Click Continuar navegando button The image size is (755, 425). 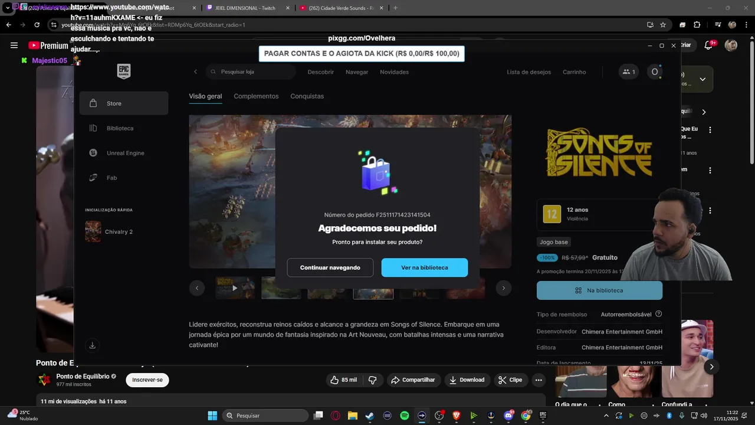click(330, 267)
